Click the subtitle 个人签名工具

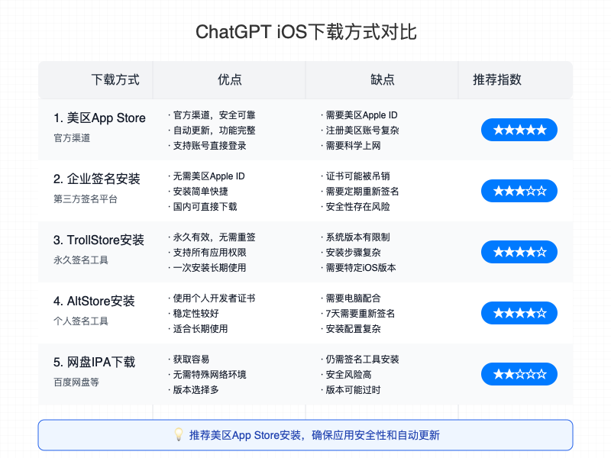click(81, 321)
